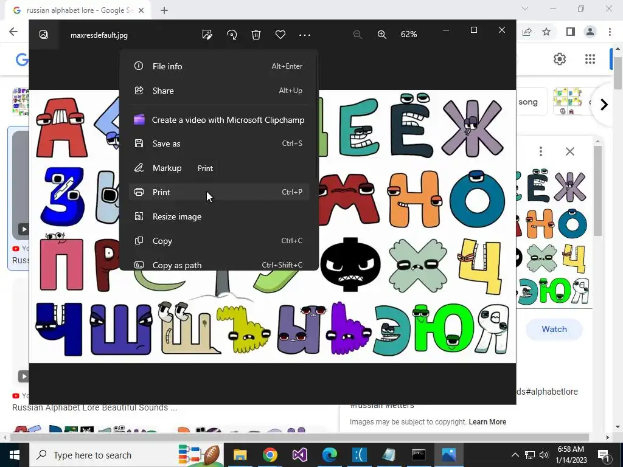This screenshot has height=467, width=623.
Task: Click the next arrow in the image chips row
Action: tap(604, 105)
